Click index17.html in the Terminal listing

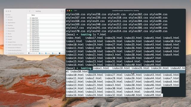[94, 38]
